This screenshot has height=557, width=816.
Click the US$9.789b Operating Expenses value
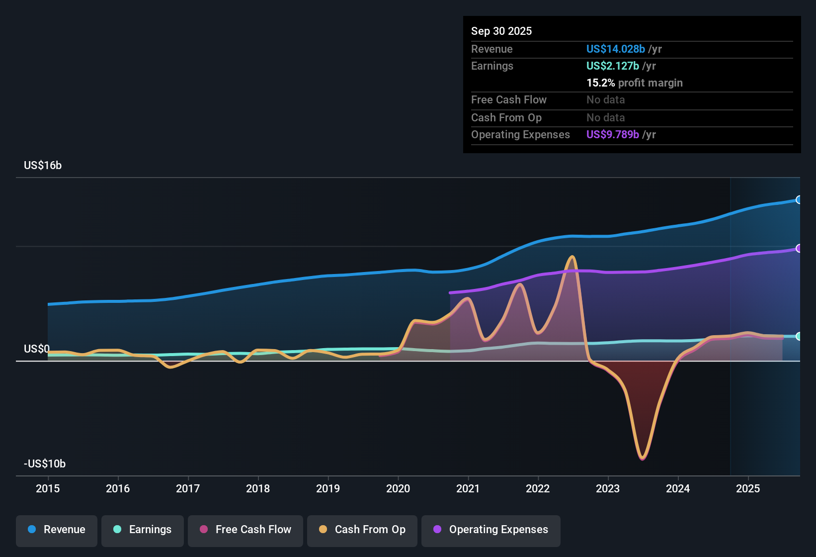click(x=613, y=134)
